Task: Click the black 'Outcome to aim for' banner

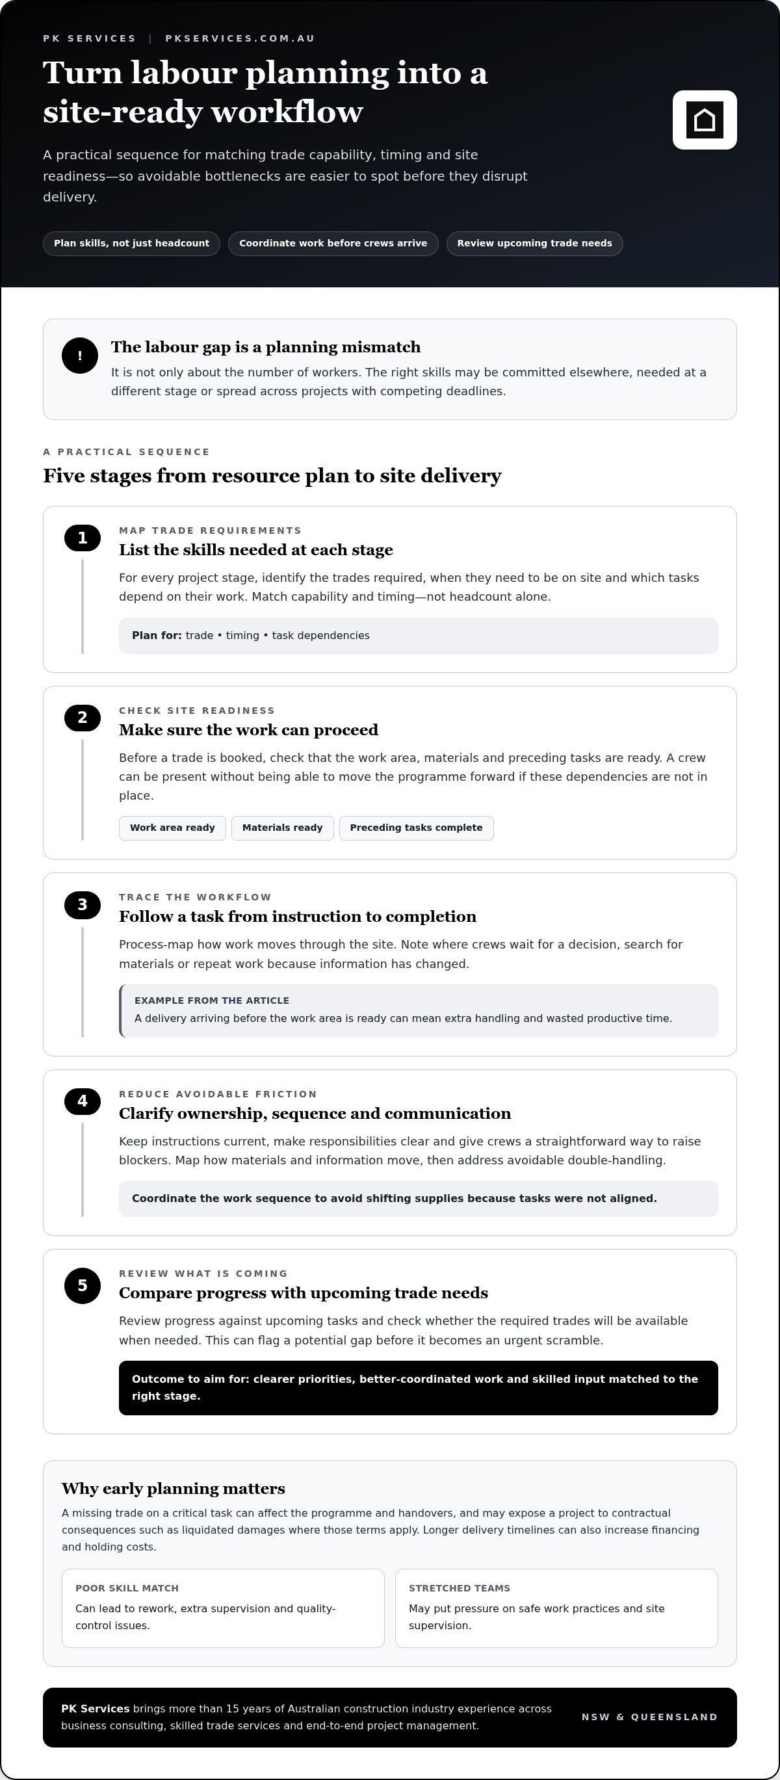Action: coord(418,1387)
